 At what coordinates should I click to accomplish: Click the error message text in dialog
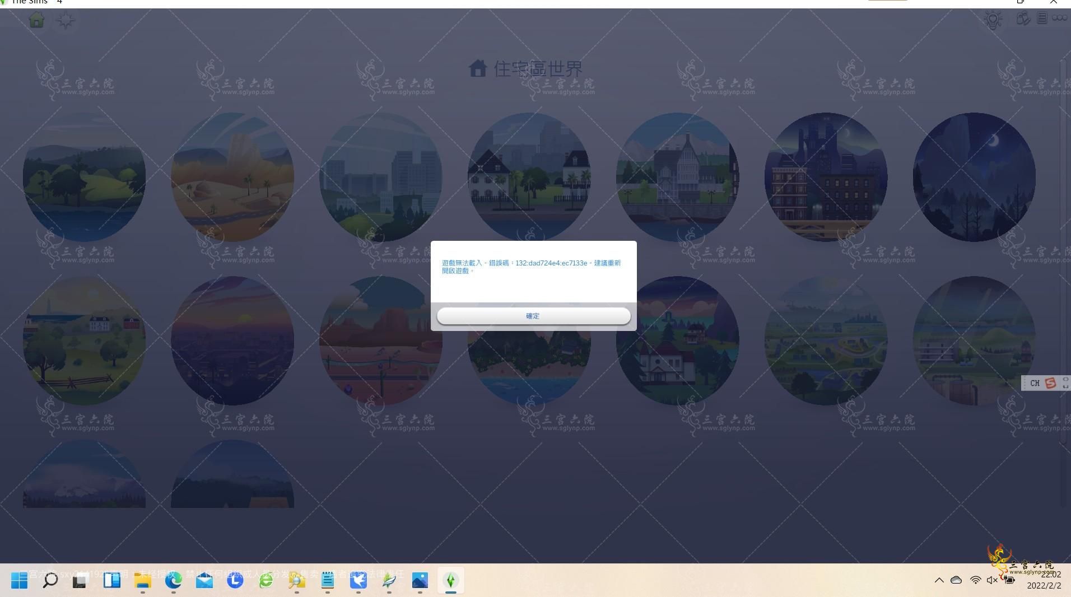point(531,267)
